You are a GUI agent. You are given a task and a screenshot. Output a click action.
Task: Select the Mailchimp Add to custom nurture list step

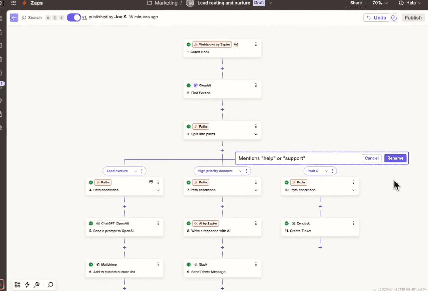[124, 268]
